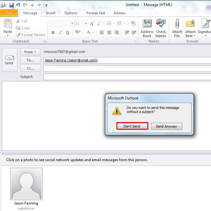Open the Address Book
The image size is (211, 211).
[x=147, y=28]
